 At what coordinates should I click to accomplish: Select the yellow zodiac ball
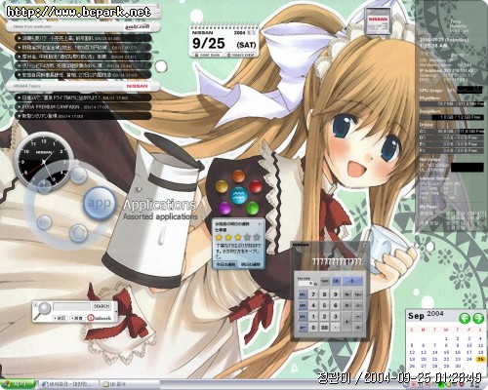[x=222, y=187]
